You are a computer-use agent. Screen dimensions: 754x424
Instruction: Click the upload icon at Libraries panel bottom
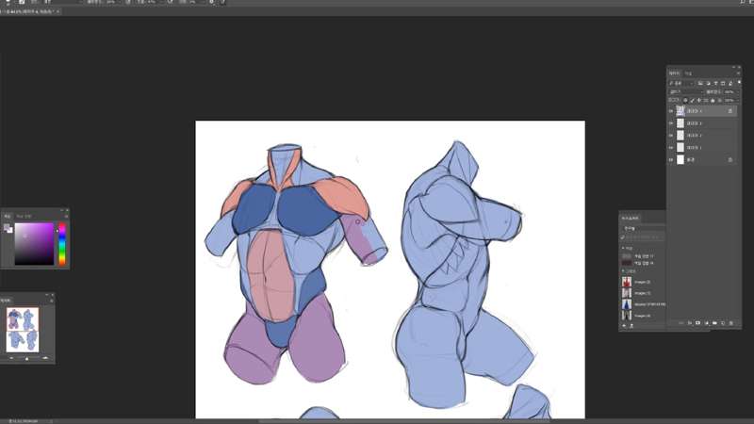(631, 326)
